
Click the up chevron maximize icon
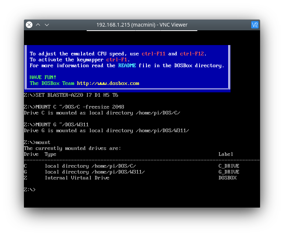click(38, 25)
